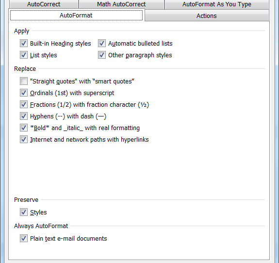Click the Ordinals with superscript label
Screen dimensions: 279x263
[72, 93]
